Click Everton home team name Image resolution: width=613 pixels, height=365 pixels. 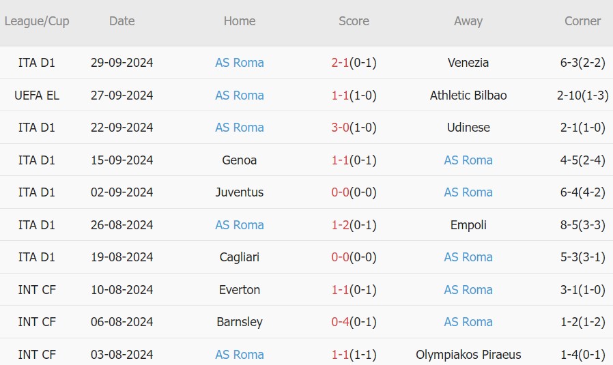(240, 290)
